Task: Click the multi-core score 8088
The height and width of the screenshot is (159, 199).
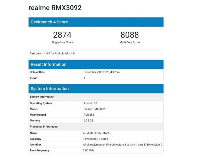Action: click(x=130, y=35)
